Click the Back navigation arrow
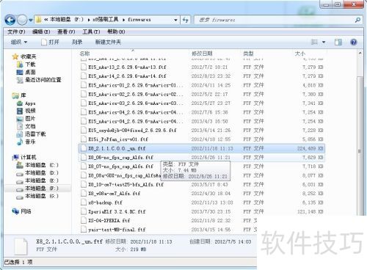Viewport: 367px width, 270px height. 10,20
